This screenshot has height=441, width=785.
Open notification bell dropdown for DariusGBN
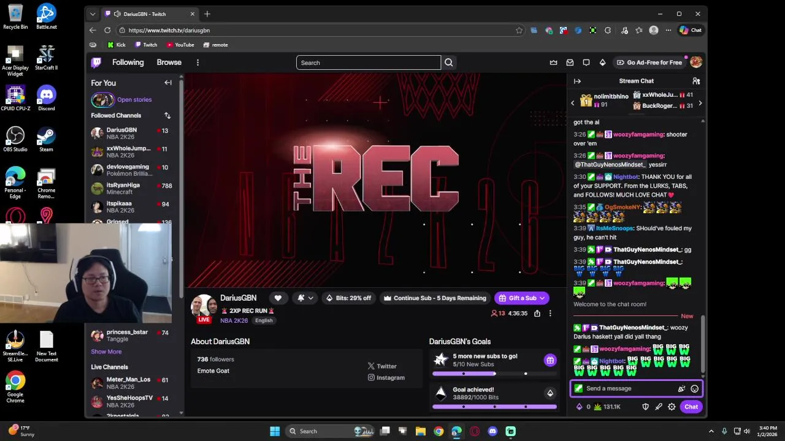[305, 298]
